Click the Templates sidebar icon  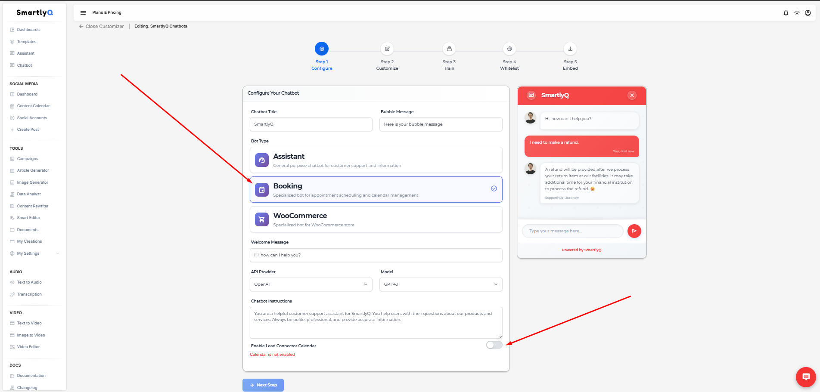point(12,42)
